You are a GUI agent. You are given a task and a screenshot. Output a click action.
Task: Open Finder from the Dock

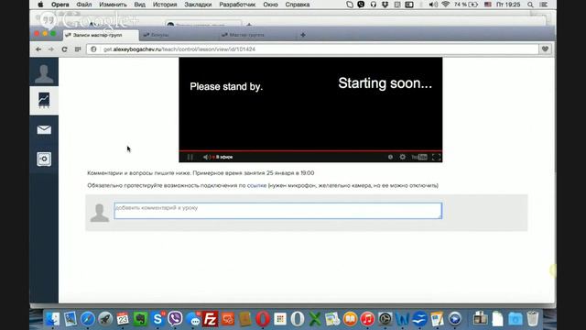[x=52, y=319]
